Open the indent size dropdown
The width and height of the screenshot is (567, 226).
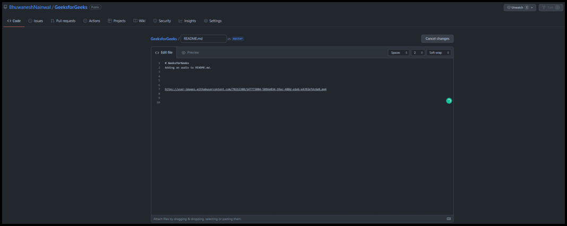pyautogui.click(x=418, y=52)
